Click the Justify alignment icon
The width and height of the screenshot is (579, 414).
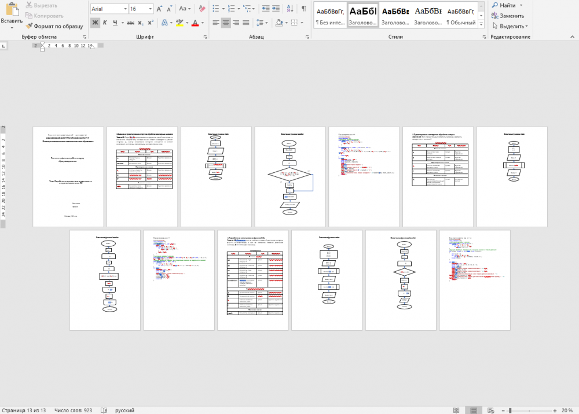245,23
